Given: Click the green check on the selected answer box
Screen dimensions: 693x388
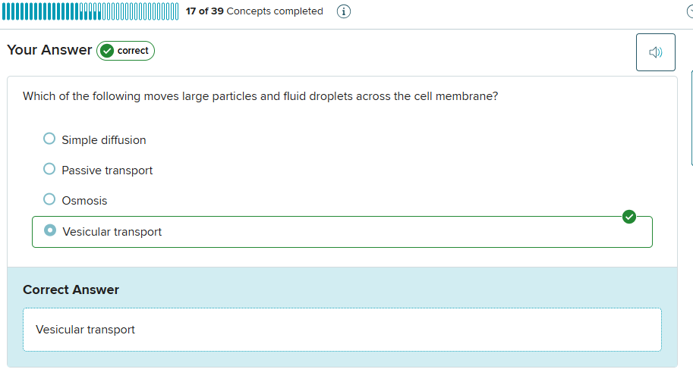Looking at the screenshot, I should point(628,217).
